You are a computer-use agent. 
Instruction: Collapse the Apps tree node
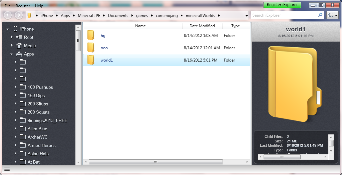click(x=12, y=54)
